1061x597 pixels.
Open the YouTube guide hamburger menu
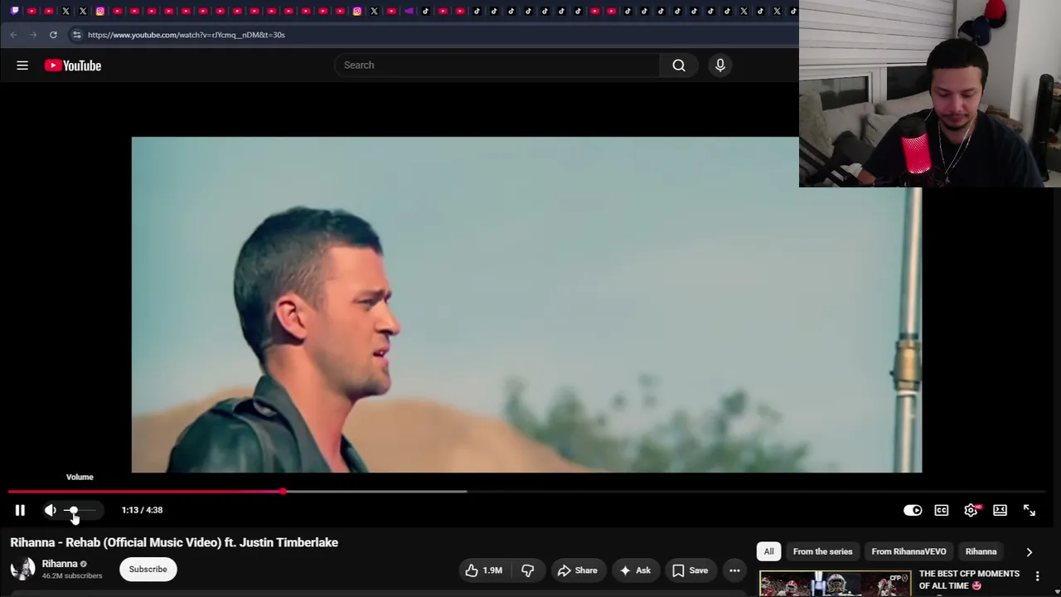click(22, 66)
